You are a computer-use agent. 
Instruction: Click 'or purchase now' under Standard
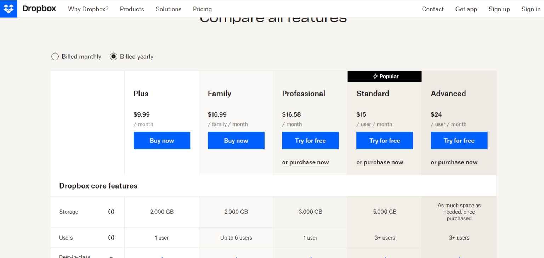(379, 162)
